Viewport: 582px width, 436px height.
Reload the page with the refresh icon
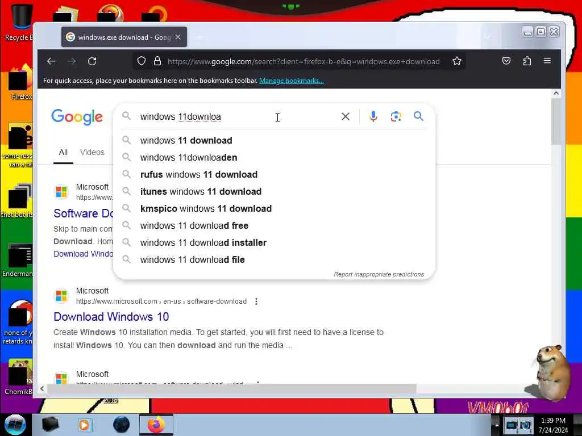[x=92, y=61]
